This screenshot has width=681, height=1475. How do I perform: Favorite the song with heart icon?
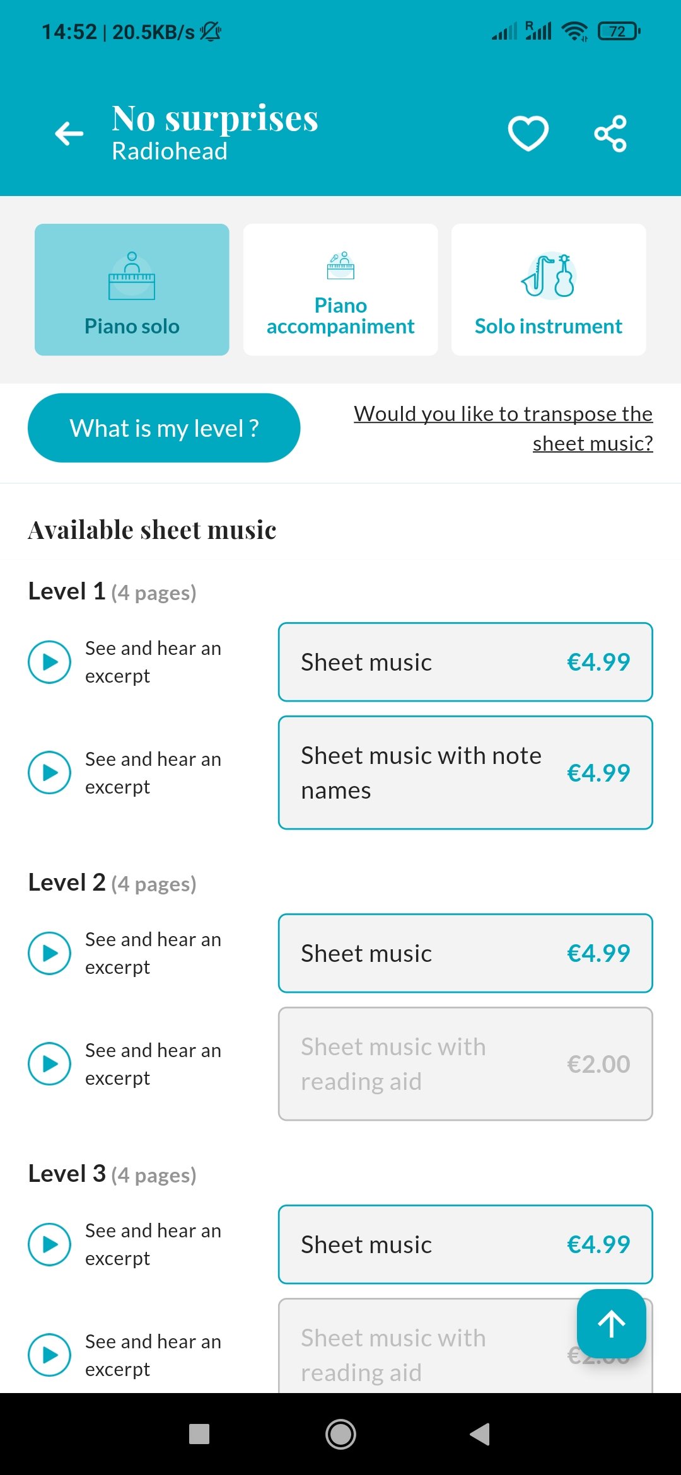(x=528, y=134)
